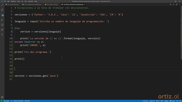Open the Edit menu
The height and width of the screenshot is (102, 182).
(8, 1)
